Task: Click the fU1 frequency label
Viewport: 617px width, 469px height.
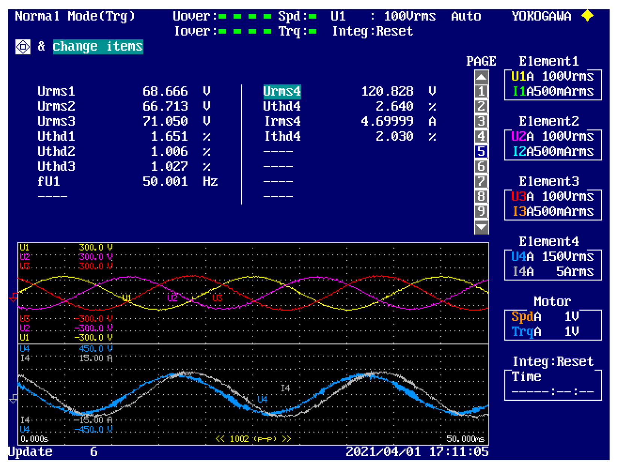Action: click(49, 182)
